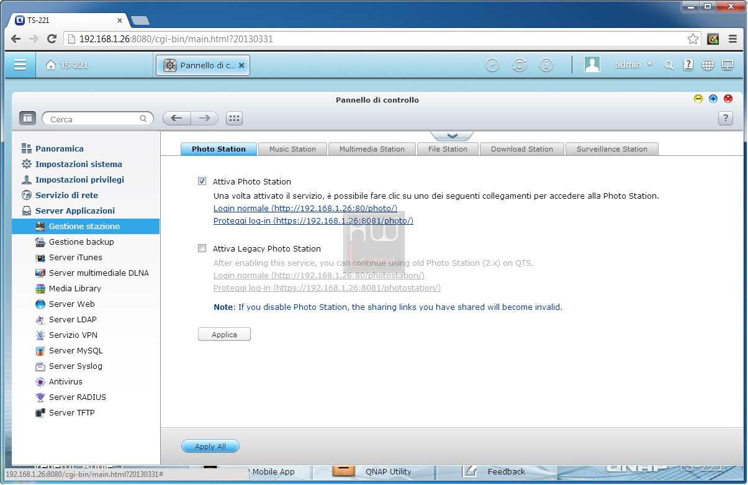This screenshot has width=748, height=485.
Task: Switch to the Pannello di c... taskbar item
Action: [x=203, y=65]
